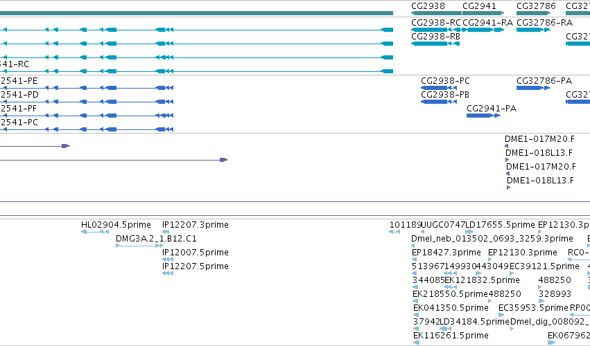
Task: Select the 328993 feature label
Action: click(555, 294)
